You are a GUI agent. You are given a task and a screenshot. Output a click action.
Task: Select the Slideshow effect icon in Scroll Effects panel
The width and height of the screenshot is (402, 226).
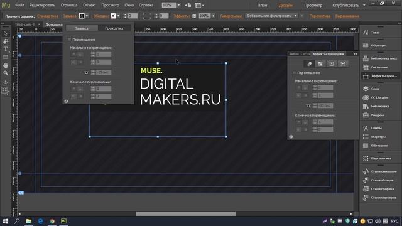tap(332, 64)
